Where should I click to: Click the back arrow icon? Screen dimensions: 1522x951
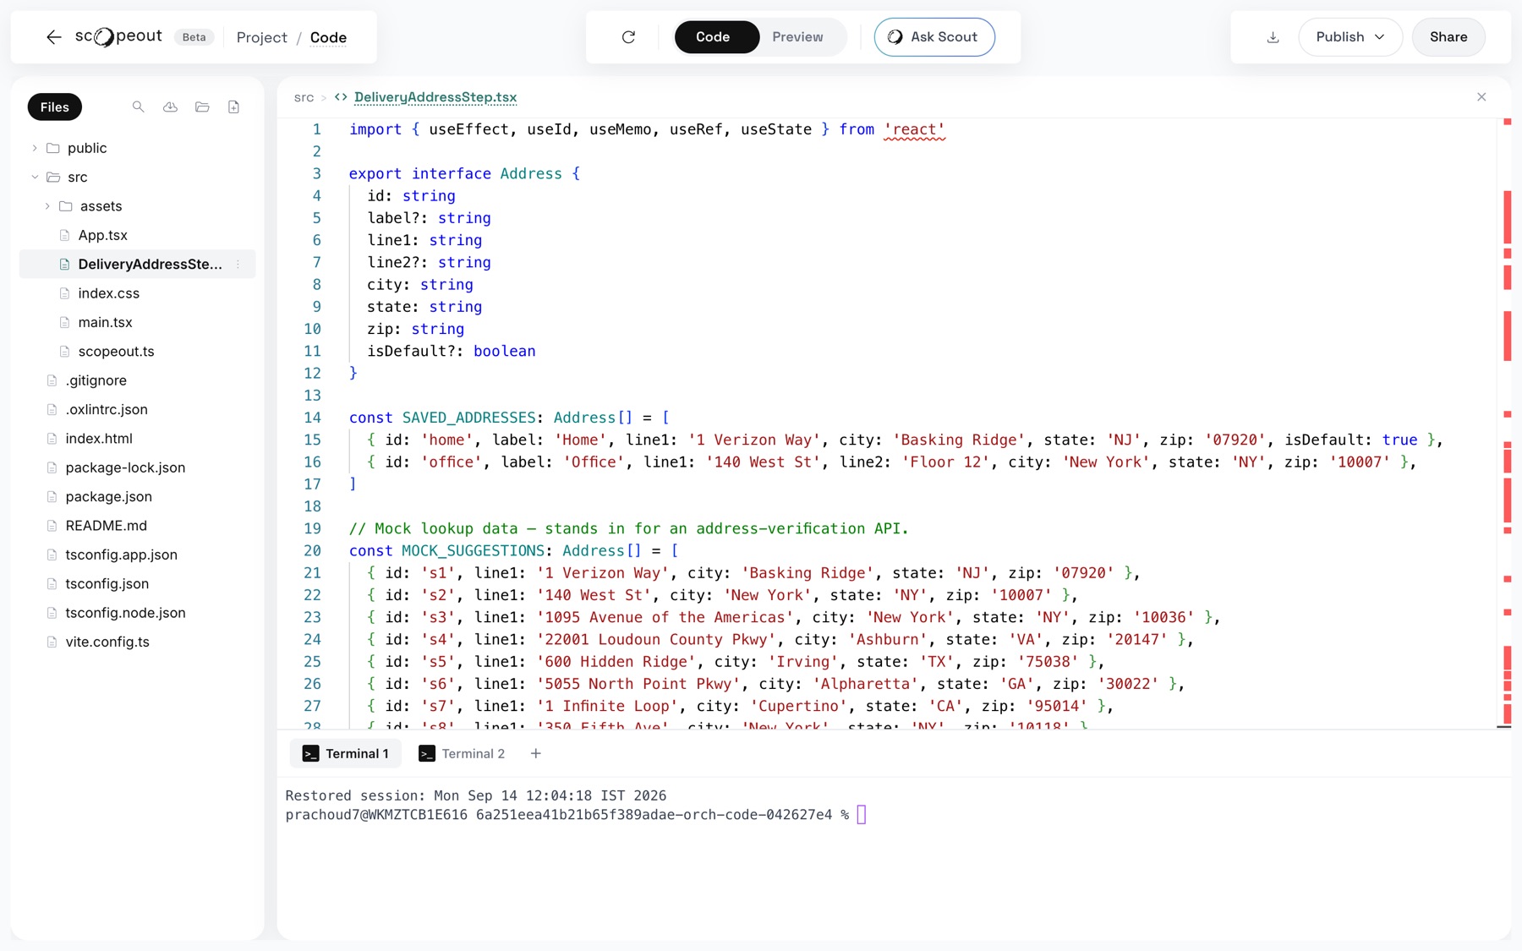pos(53,37)
